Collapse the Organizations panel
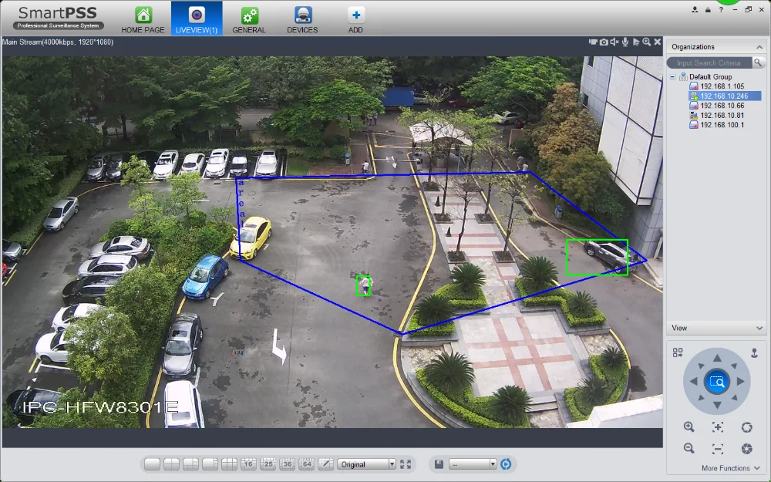The image size is (771, 482). (x=759, y=47)
